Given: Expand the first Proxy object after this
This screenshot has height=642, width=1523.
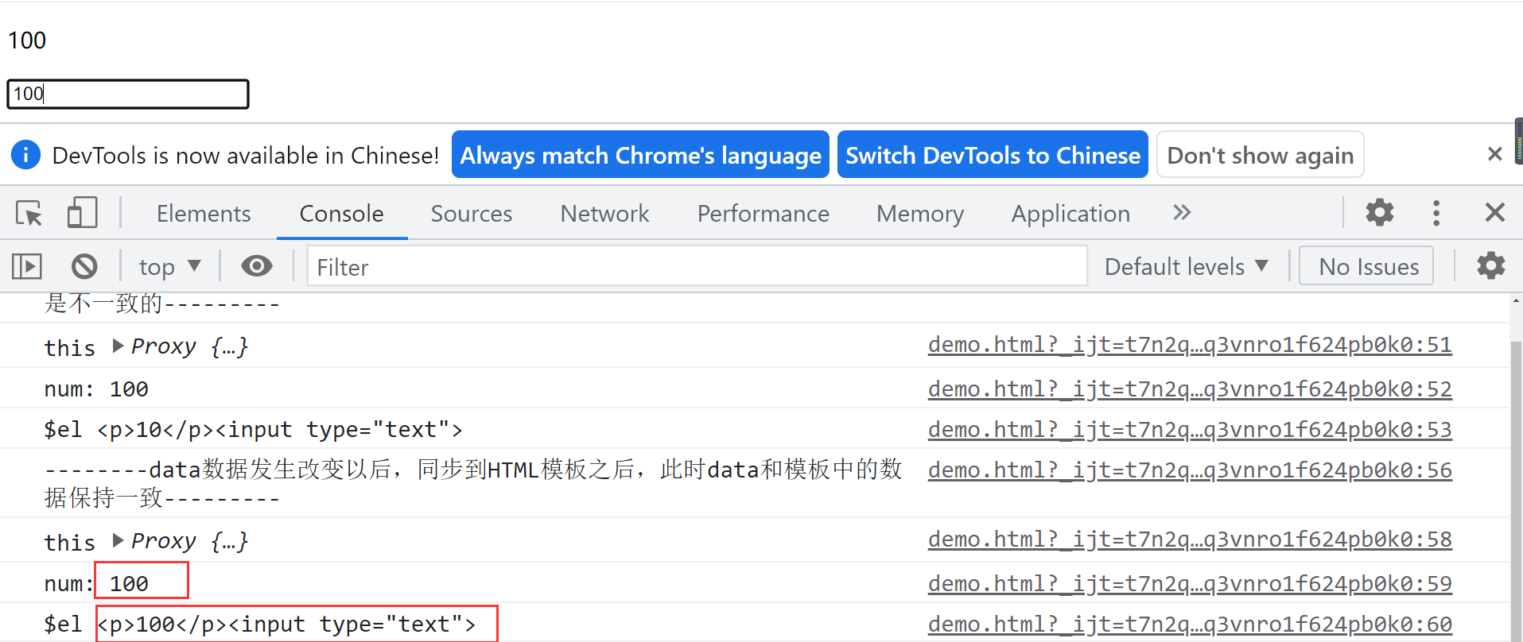Looking at the screenshot, I should (x=118, y=346).
